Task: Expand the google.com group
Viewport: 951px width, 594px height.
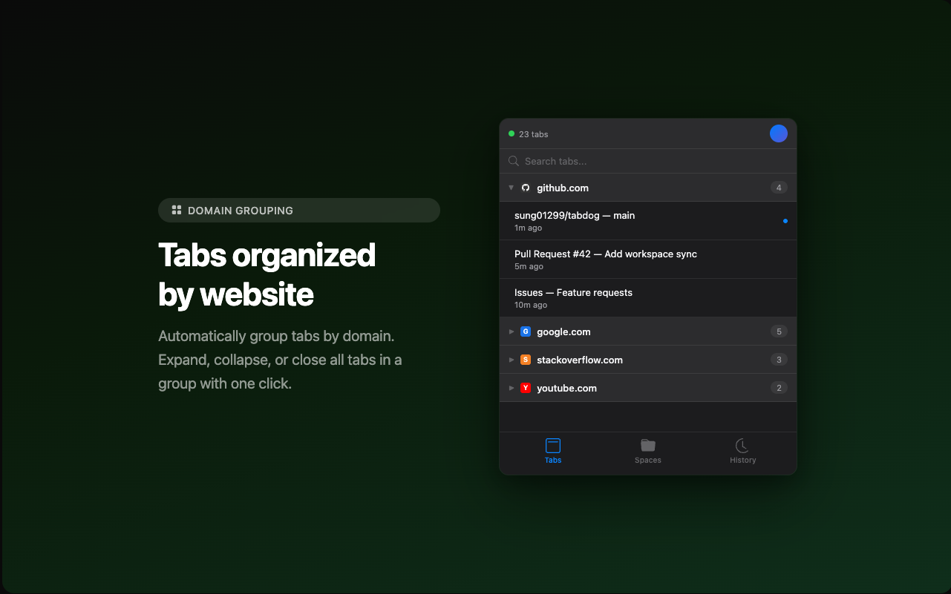Action: [x=511, y=331]
